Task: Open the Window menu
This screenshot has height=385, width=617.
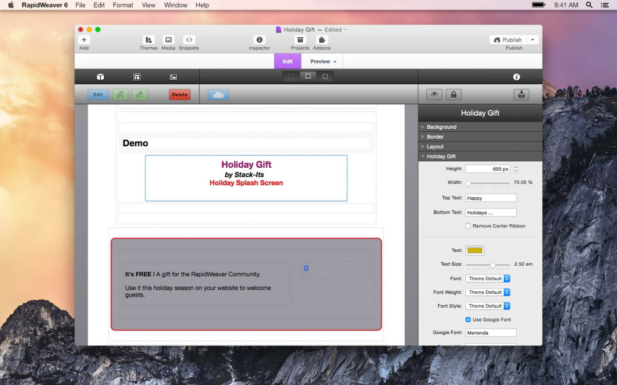Action: pos(176,5)
